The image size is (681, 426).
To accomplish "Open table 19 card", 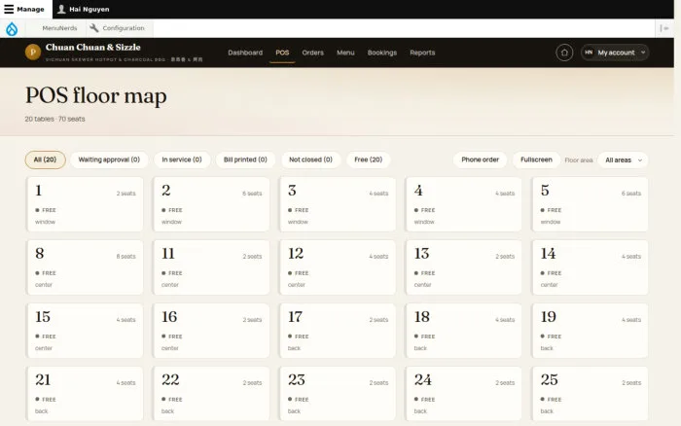I will point(590,331).
